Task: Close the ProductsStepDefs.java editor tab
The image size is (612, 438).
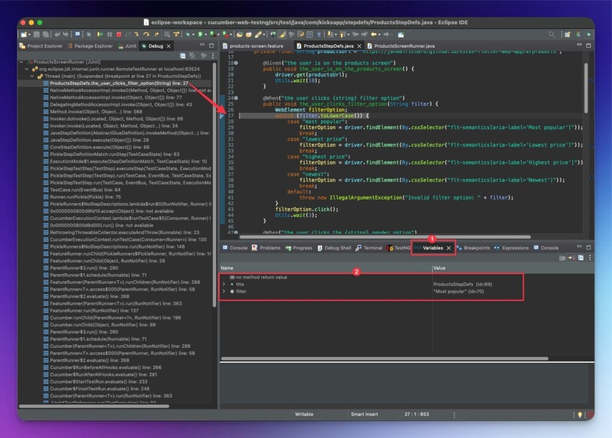Action: (x=359, y=46)
